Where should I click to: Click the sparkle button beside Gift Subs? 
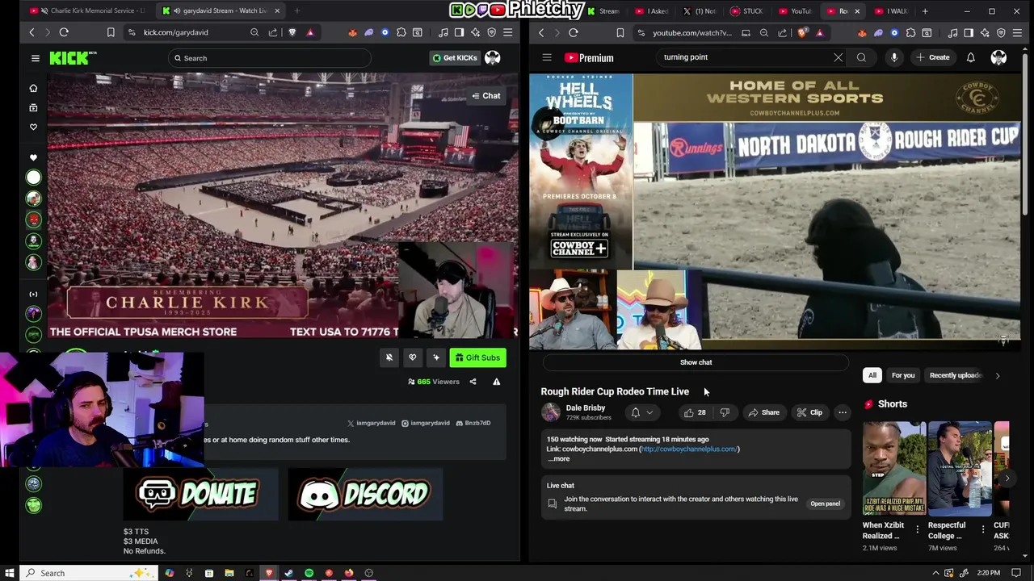click(436, 357)
